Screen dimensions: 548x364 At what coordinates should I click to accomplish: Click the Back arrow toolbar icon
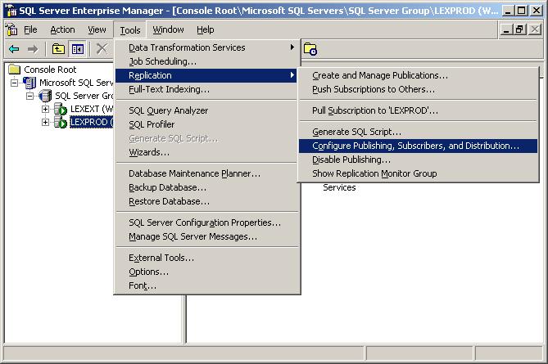(x=14, y=49)
